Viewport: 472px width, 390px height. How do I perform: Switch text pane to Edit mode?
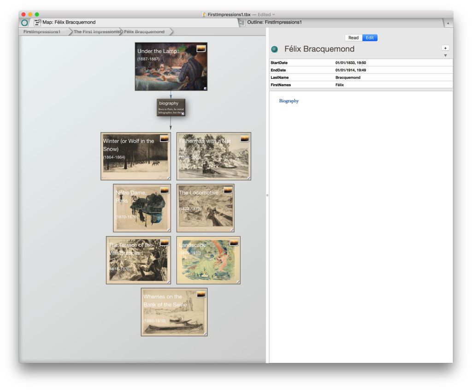click(x=370, y=38)
